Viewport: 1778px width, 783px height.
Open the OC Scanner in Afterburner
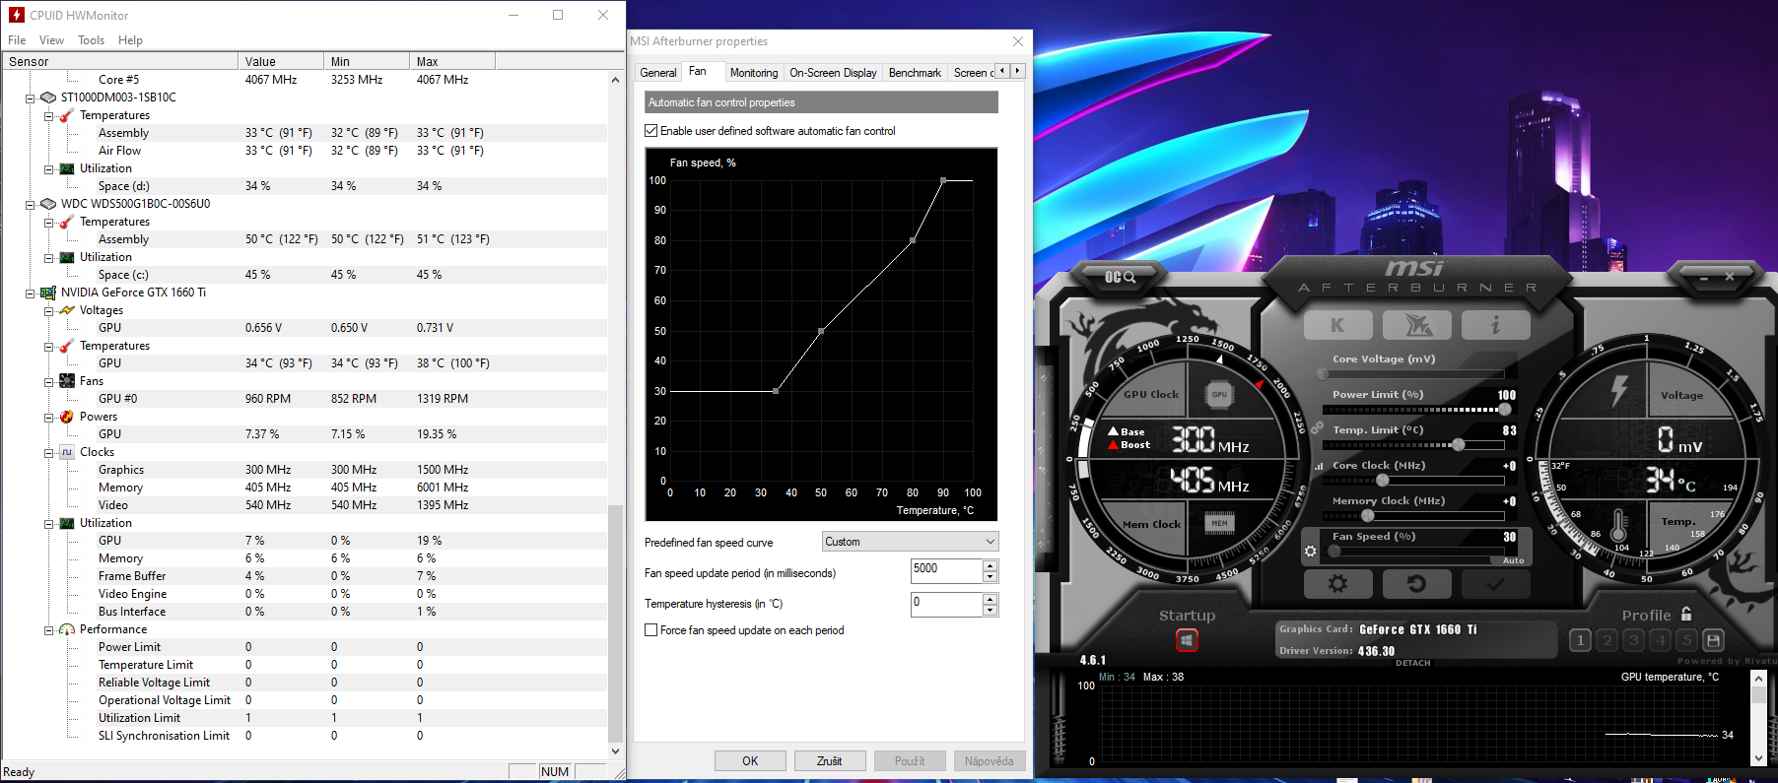point(1120,277)
